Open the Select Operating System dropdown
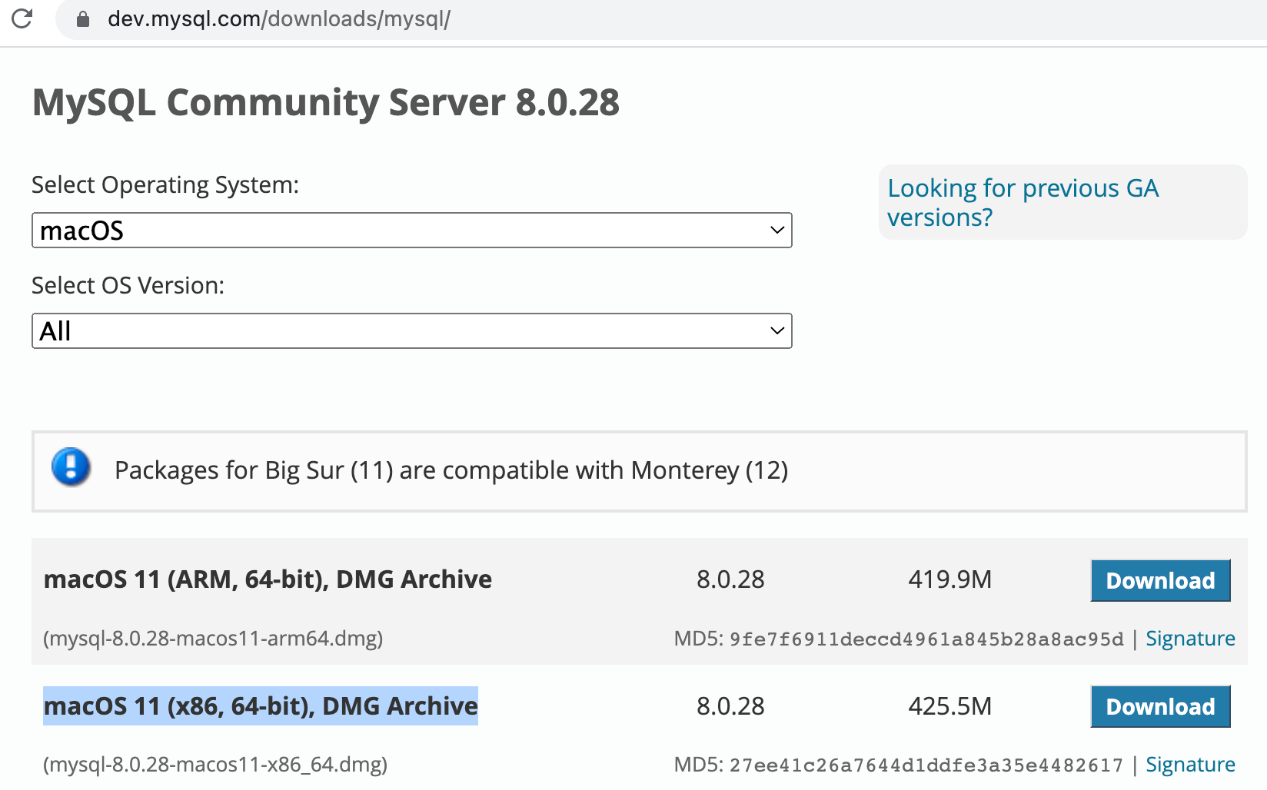Image resolution: width=1267 pixels, height=790 pixels. pyautogui.click(x=411, y=231)
